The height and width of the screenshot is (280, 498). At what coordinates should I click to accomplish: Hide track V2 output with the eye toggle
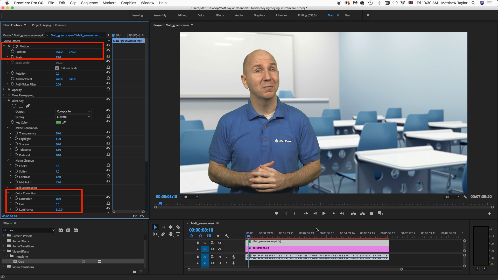(220, 243)
